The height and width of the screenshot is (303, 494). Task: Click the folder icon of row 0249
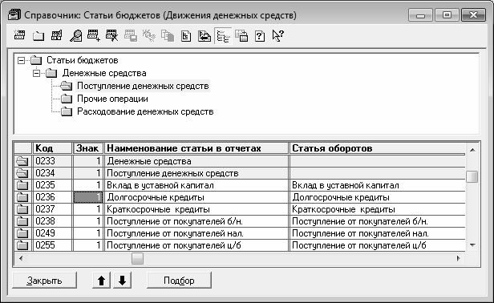22,233
